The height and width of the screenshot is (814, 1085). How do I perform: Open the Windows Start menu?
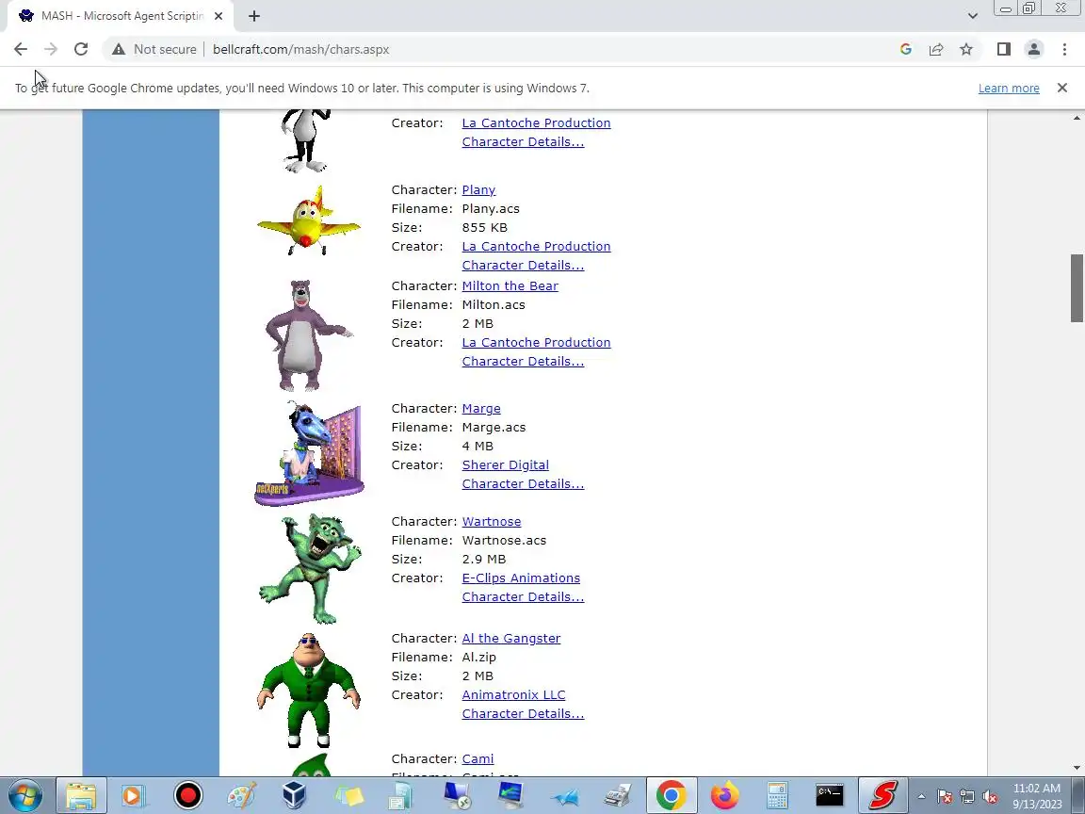[x=24, y=795]
